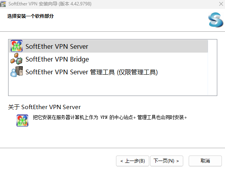Click the management tools user-and-server icon

[x=17, y=72]
